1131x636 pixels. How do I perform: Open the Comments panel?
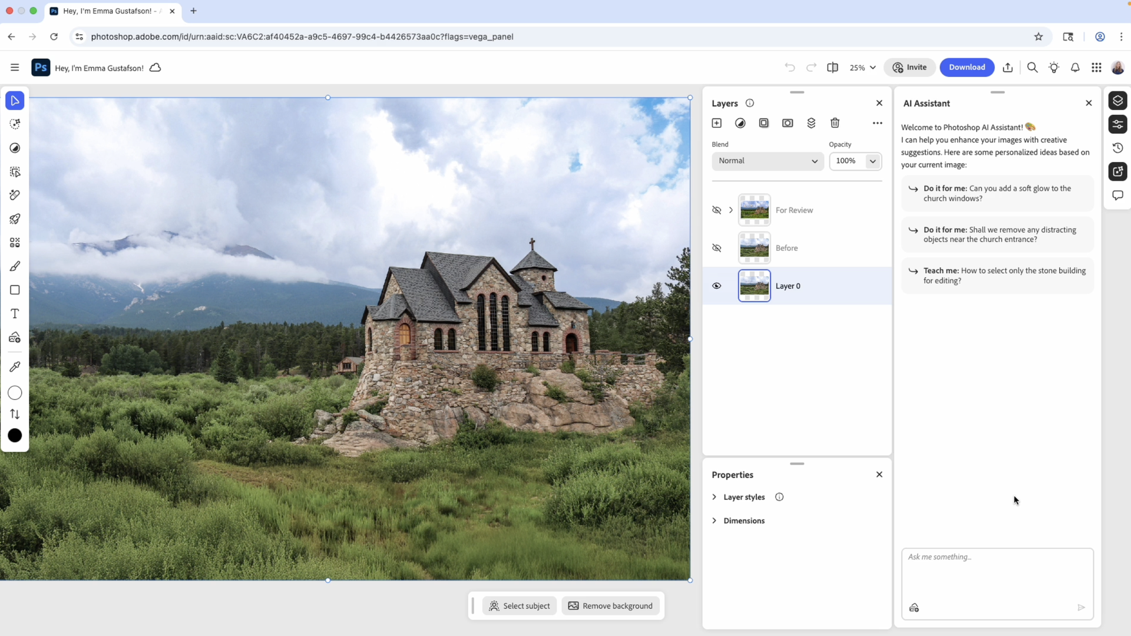1118,195
